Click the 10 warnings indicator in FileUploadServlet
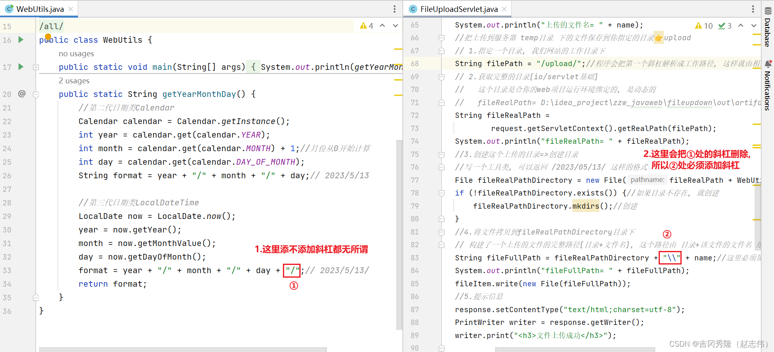 tap(704, 26)
